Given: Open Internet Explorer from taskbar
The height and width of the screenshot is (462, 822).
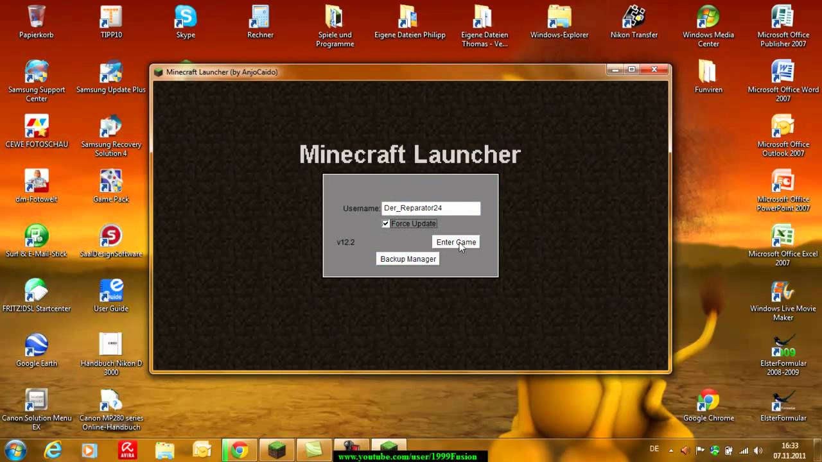Looking at the screenshot, I should [x=52, y=450].
